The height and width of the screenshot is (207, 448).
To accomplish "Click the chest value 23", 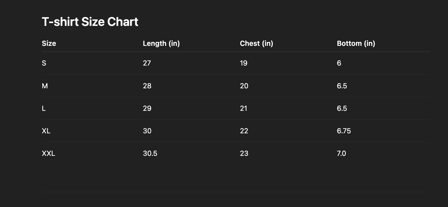I will coord(244,153).
